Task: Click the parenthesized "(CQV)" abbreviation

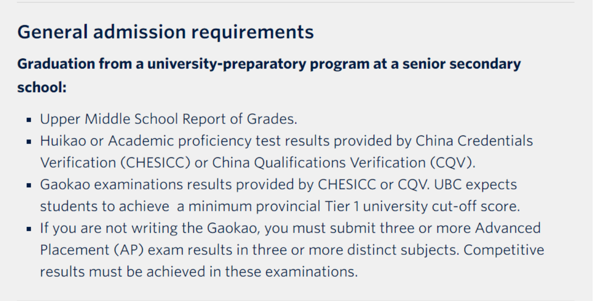Action: [x=452, y=163]
